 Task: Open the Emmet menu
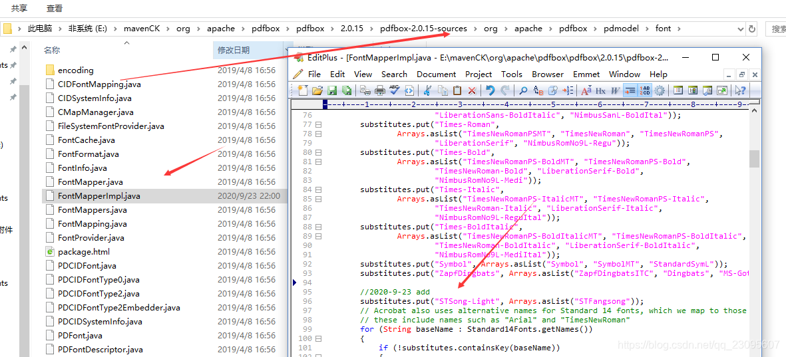point(586,74)
